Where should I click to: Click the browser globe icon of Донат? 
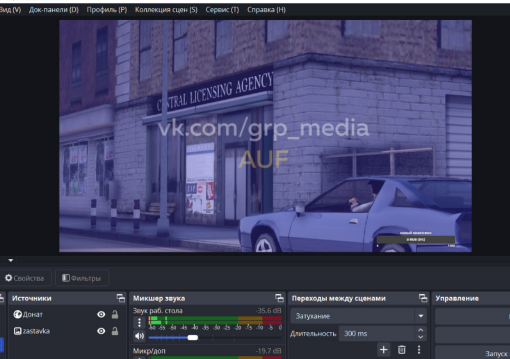pos(18,314)
